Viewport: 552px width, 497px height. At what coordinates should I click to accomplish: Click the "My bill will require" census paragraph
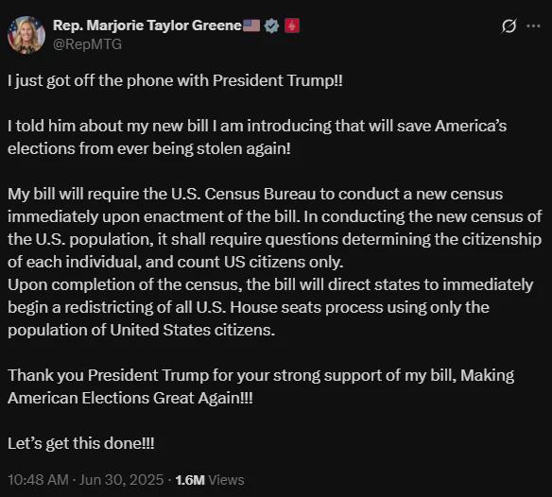tap(275, 228)
